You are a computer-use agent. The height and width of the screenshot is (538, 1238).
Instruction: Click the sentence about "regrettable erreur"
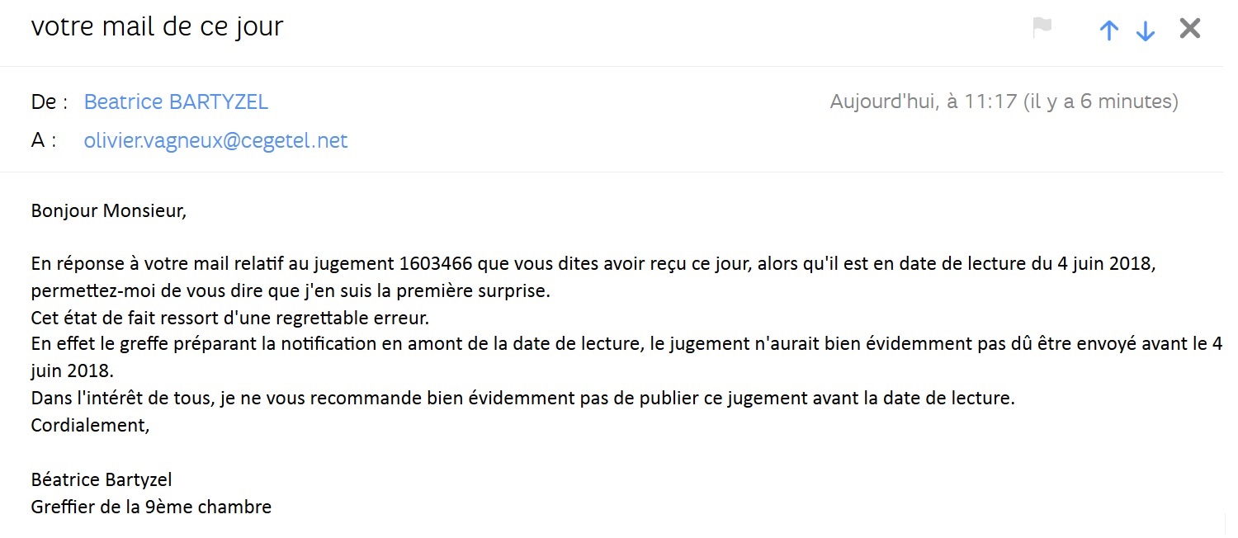(x=230, y=318)
